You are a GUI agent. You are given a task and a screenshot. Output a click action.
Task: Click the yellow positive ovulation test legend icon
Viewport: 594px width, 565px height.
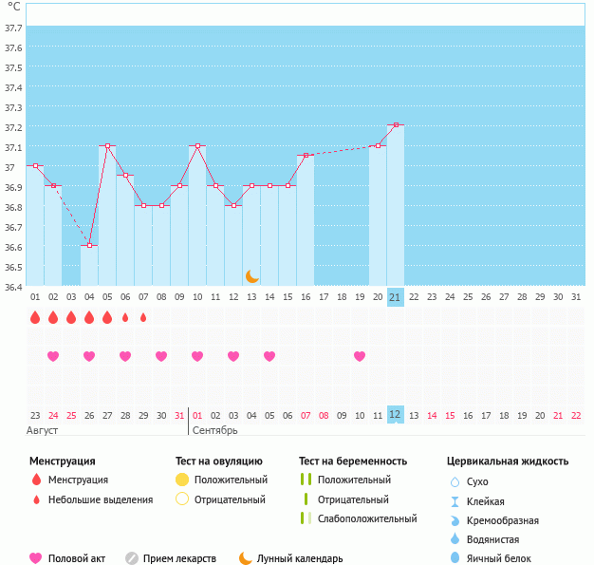tap(182, 480)
